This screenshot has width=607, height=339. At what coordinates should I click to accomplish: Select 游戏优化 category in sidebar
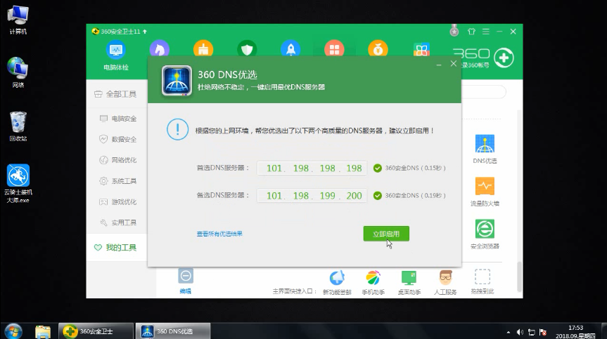[x=118, y=201]
